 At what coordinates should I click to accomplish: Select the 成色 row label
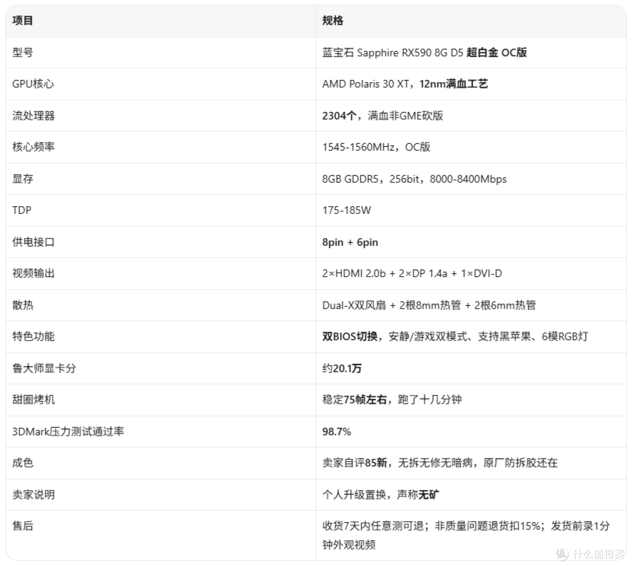point(23,463)
